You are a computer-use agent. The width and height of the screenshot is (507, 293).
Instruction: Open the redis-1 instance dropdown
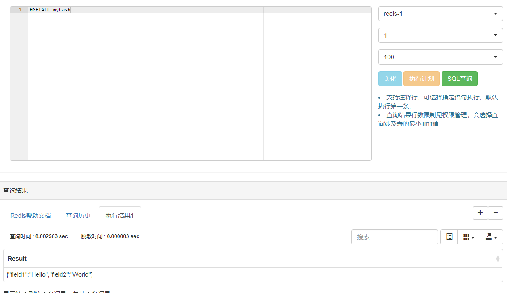440,14
